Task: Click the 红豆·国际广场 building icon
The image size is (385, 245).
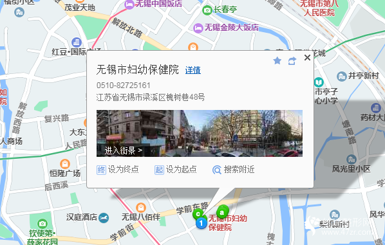Action: point(77,42)
